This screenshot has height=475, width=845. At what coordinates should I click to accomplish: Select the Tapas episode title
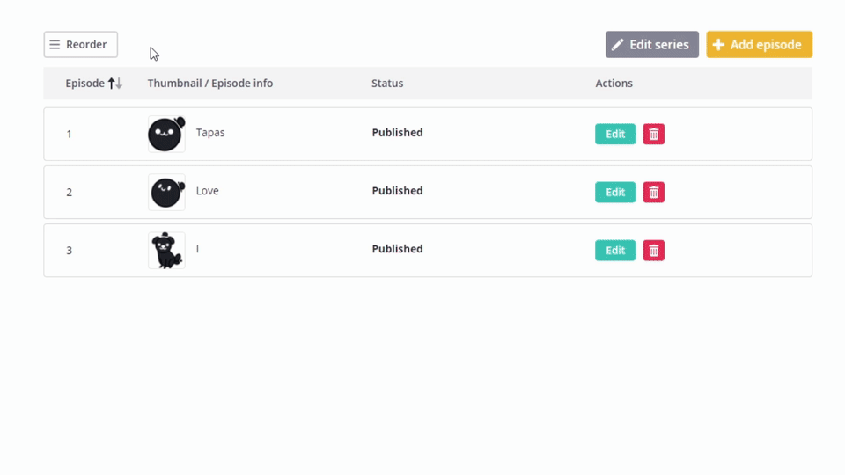point(210,133)
